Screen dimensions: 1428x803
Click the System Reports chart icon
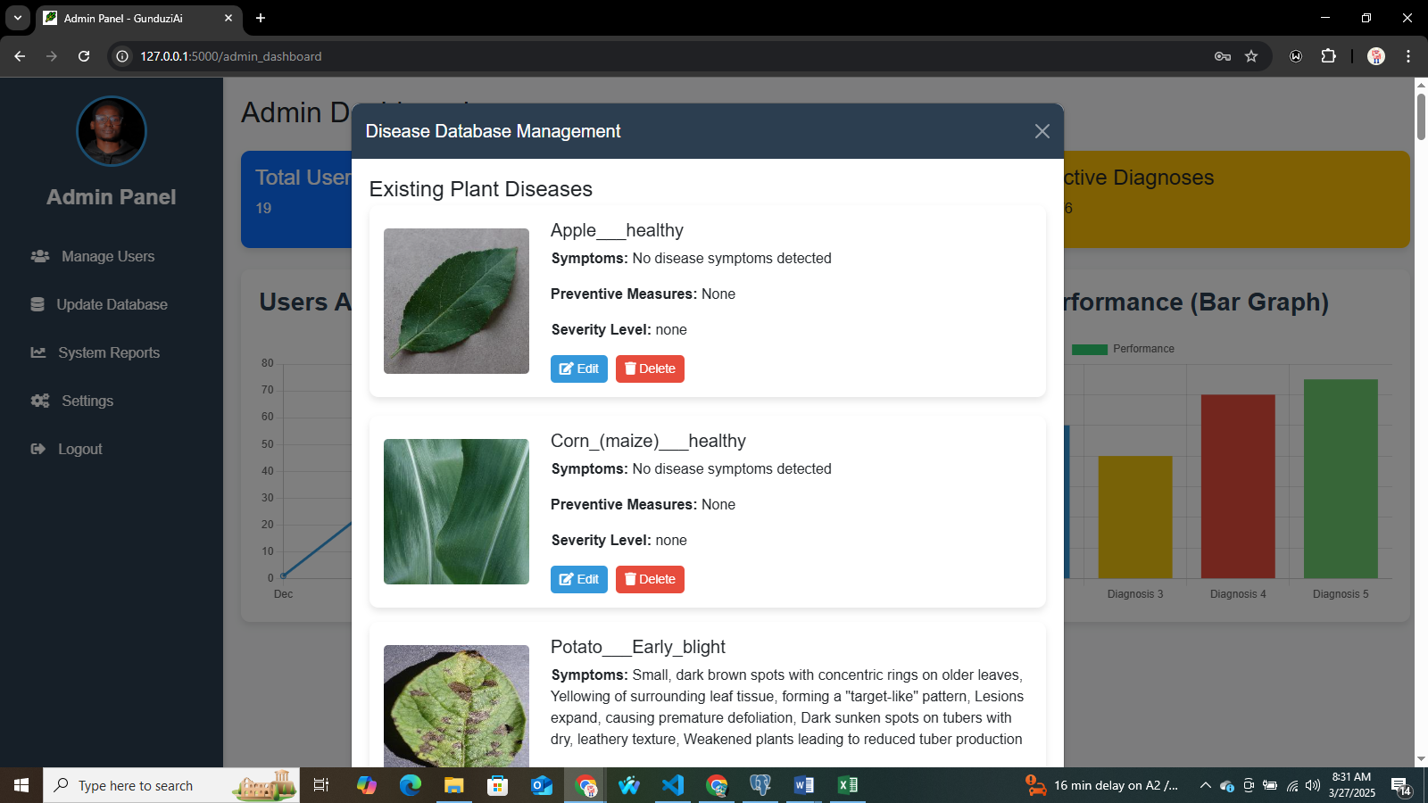(38, 352)
